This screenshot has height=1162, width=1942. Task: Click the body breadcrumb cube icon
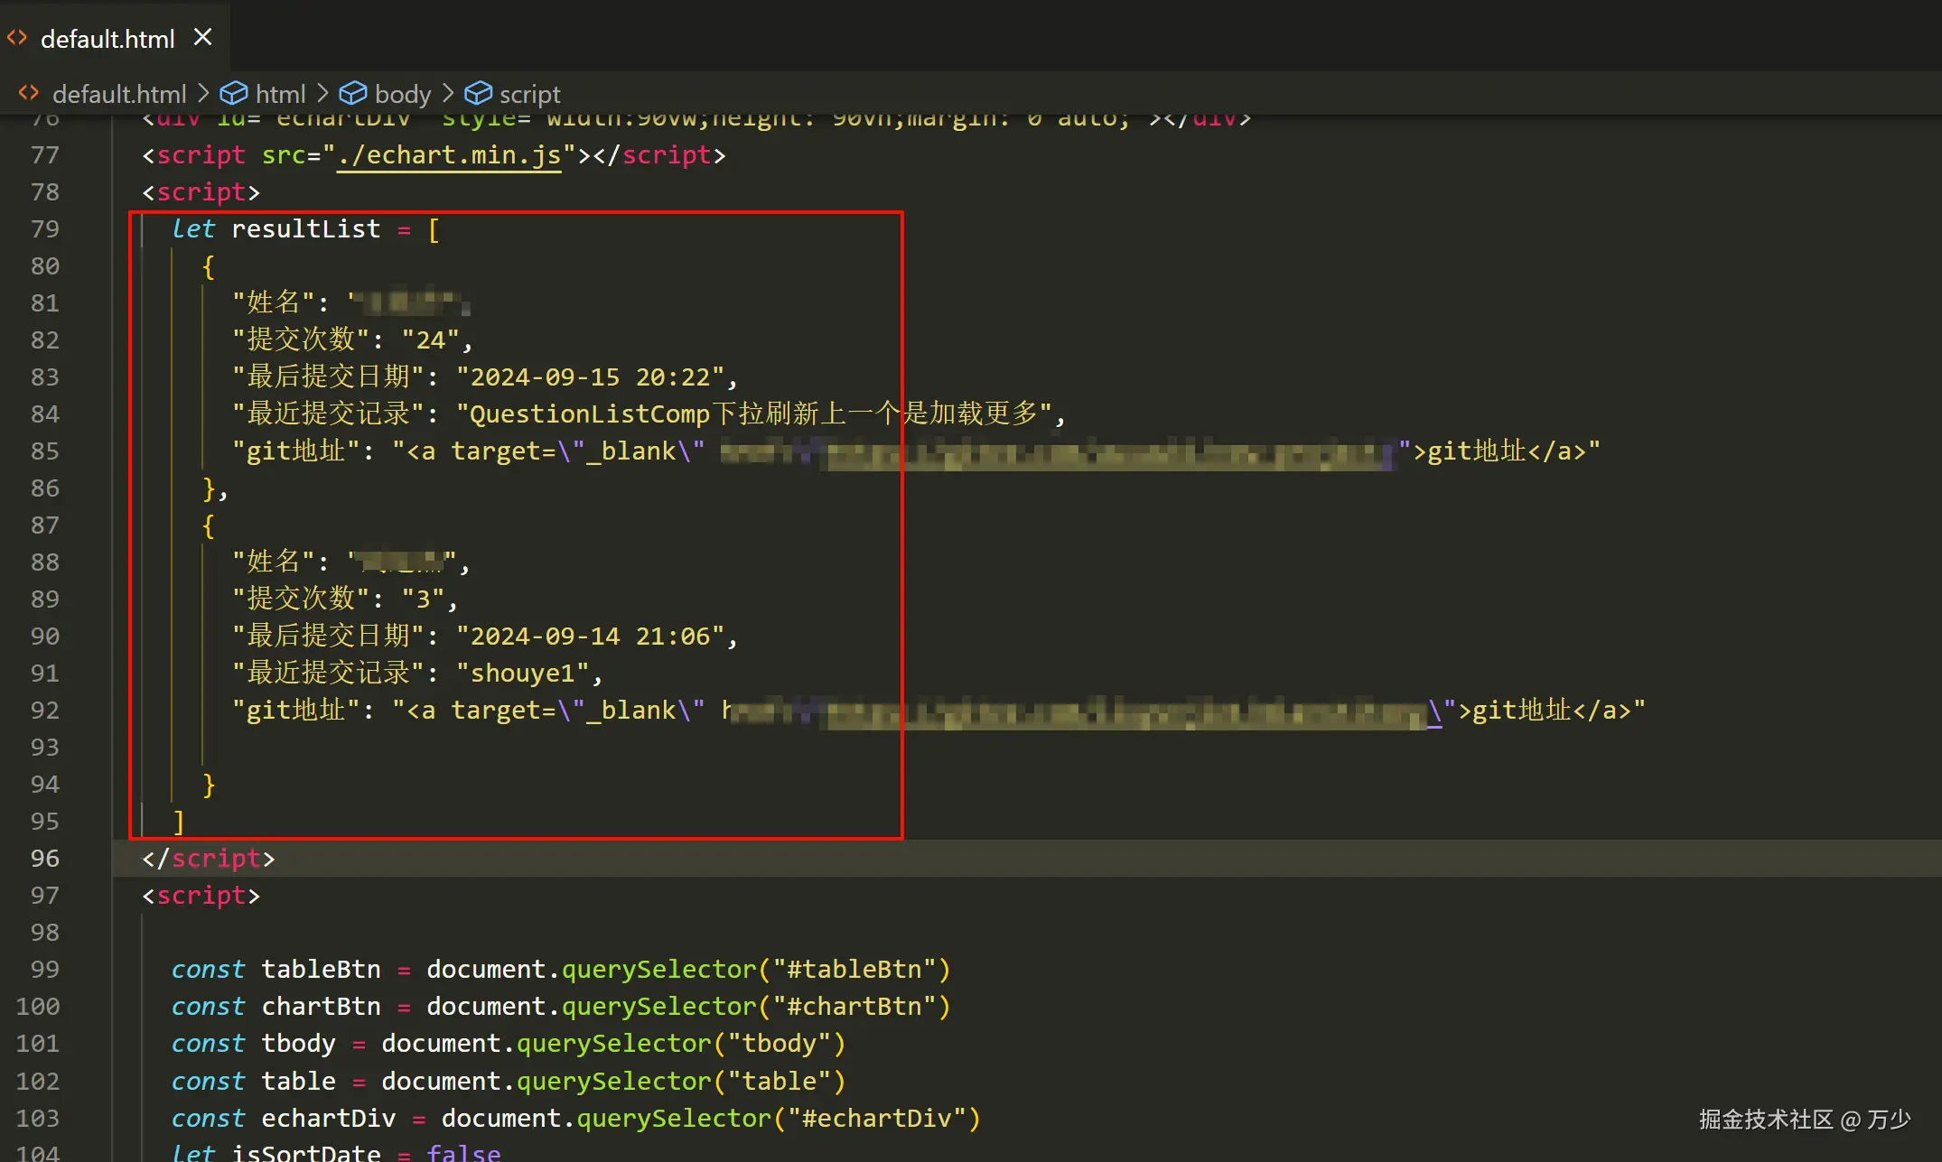353,93
